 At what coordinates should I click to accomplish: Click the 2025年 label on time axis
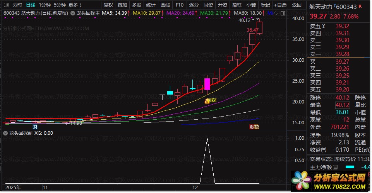tap(13, 188)
